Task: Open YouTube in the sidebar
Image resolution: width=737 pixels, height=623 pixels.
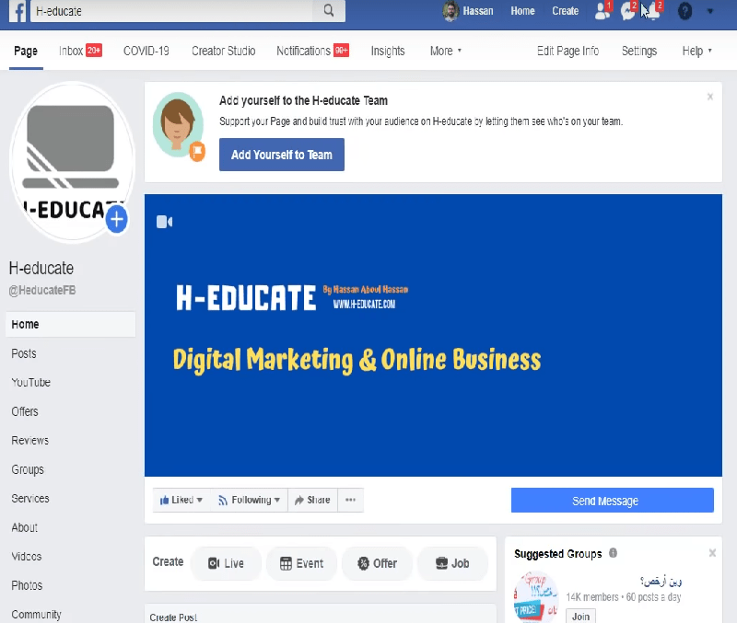Action: tap(31, 383)
